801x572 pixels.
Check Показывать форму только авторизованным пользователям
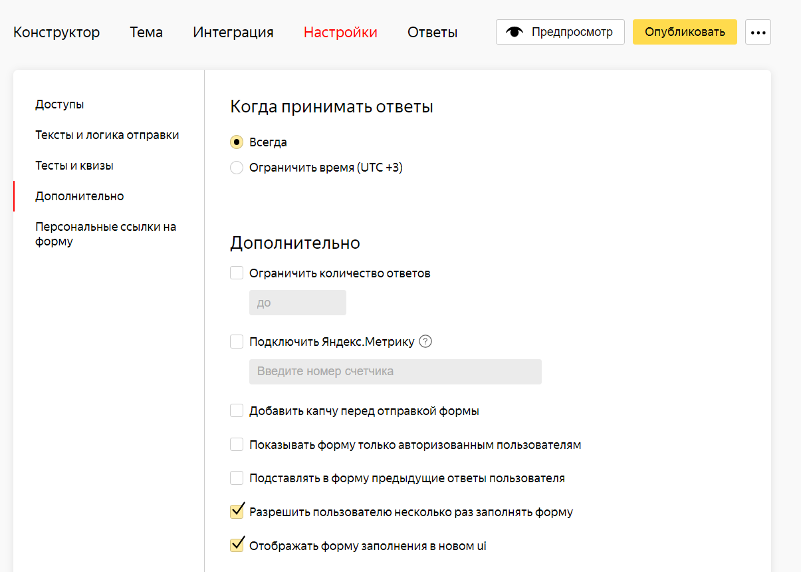coord(237,445)
